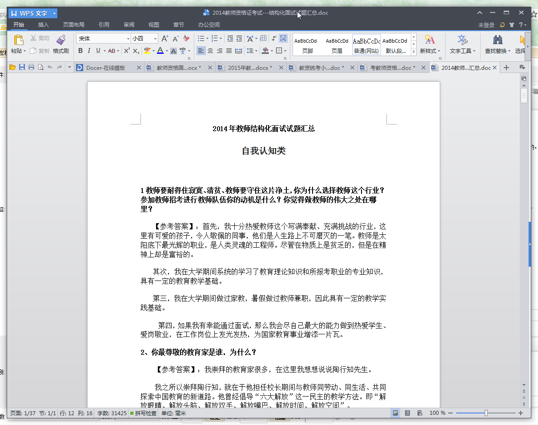
Task: Expand the bullet list dropdown arrow
Action: click(x=207, y=39)
